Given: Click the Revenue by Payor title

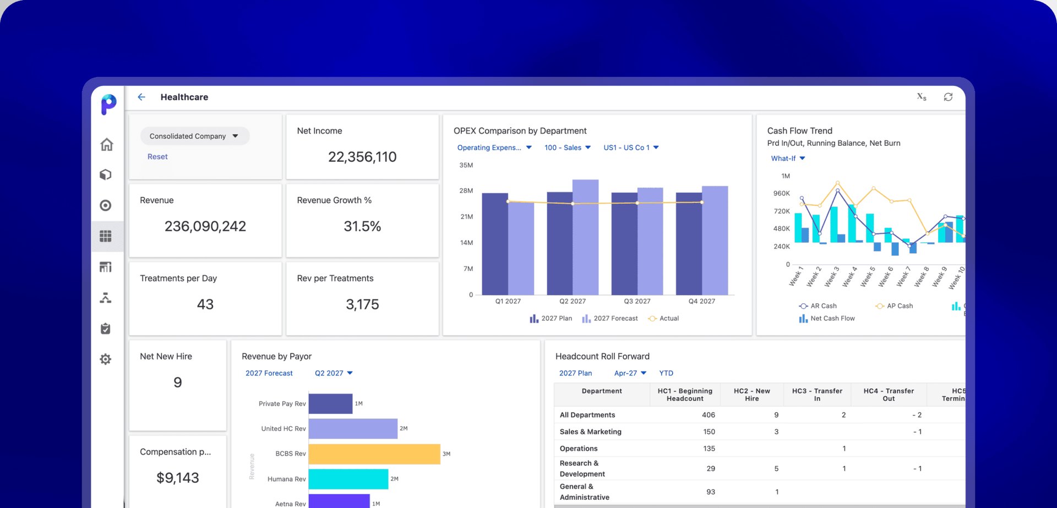Looking at the screenshot, I should pos(277,357).
